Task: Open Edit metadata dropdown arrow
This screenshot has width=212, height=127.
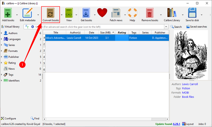Action: pyautogui.click(x=38, y=15)
